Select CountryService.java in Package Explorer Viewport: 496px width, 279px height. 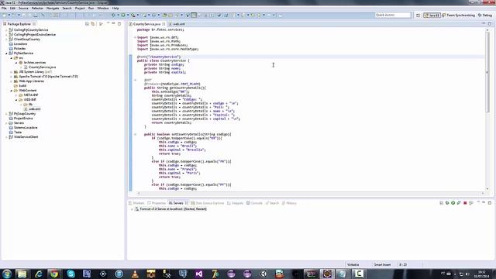tap(42, 67)
